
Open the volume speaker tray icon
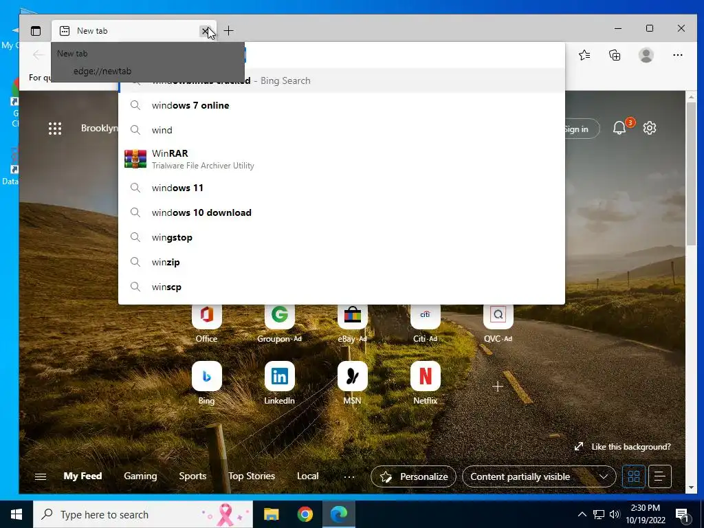pos(615,514)
